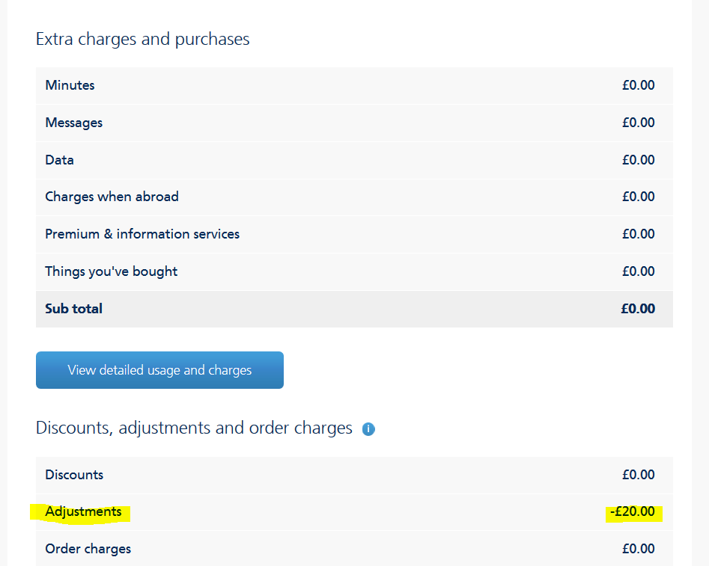Click the info icon next to Discounts heading

[368, 428]
